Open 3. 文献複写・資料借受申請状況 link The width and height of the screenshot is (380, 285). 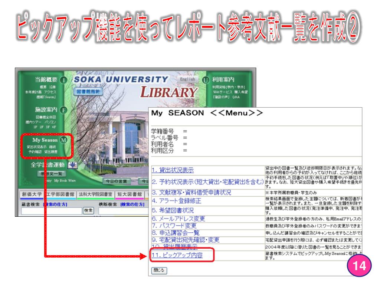point(191,193)
